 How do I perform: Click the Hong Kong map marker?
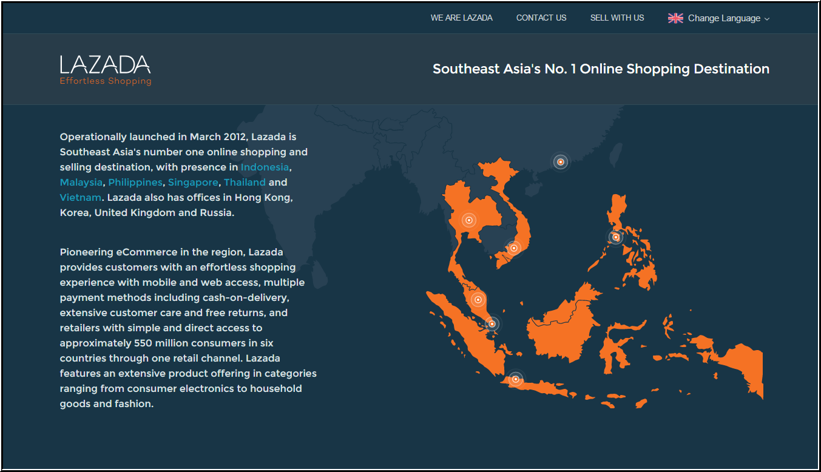(561, 162)
